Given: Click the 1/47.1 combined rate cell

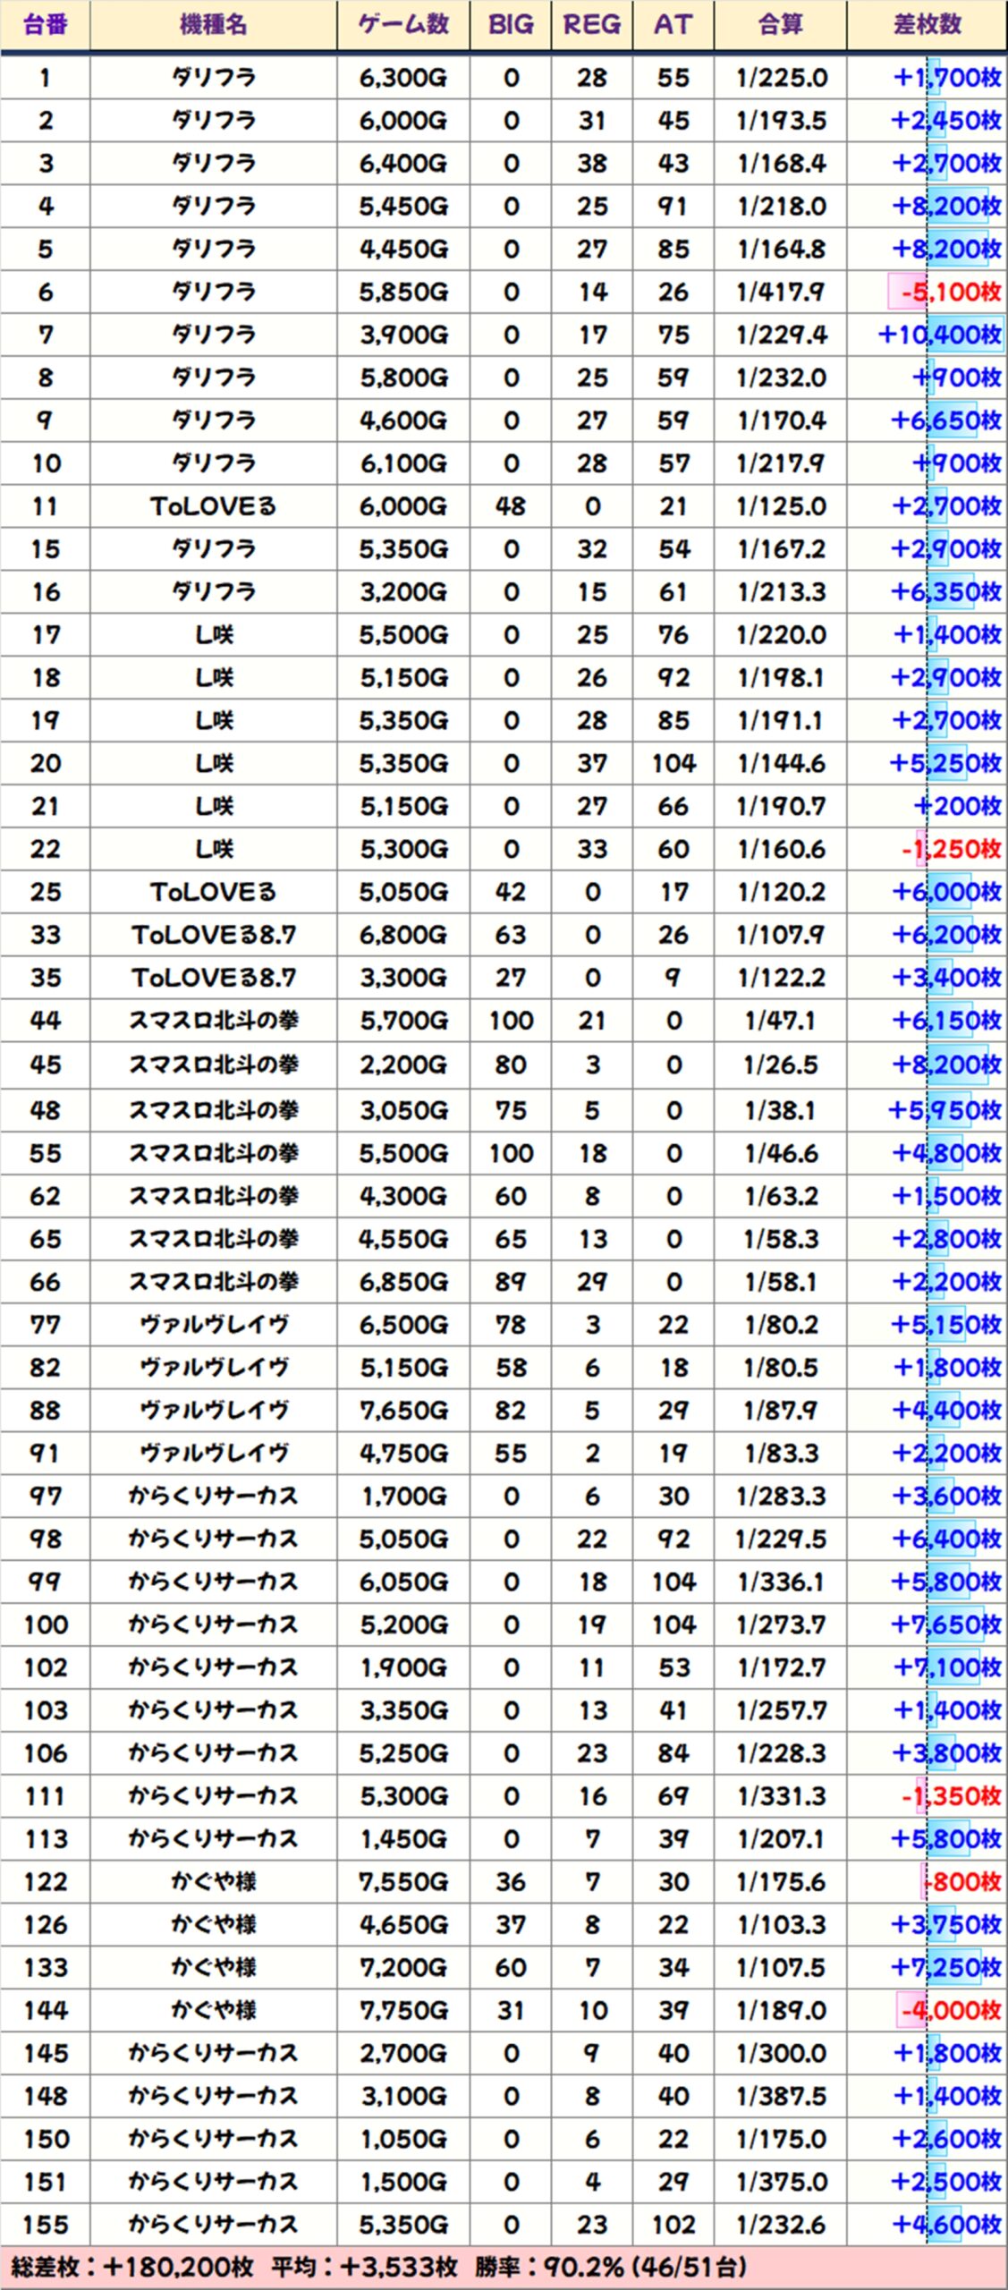Looking at the screenshot, I should (780, 1021).
